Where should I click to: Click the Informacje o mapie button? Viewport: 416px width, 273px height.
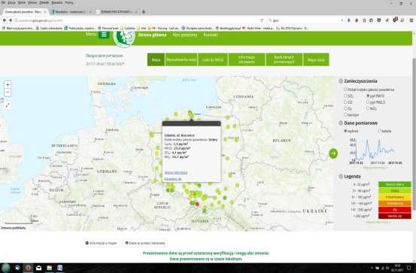coord(102,243)
